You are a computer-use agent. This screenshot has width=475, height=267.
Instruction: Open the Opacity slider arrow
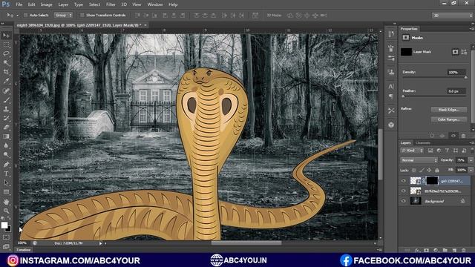click(x=471, y=160)
